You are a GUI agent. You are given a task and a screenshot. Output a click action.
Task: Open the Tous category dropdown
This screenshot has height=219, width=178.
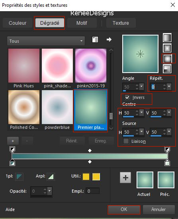click(46, 41)
